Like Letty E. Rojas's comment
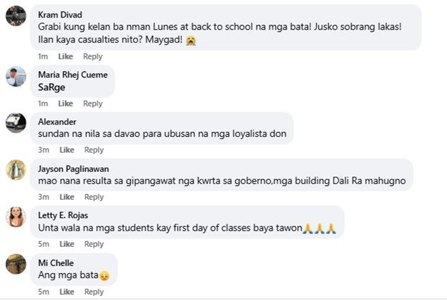447x301 pixels. [x=67, y=244]
